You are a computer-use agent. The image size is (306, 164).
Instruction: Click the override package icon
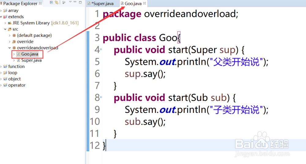[x=14, y=42]
